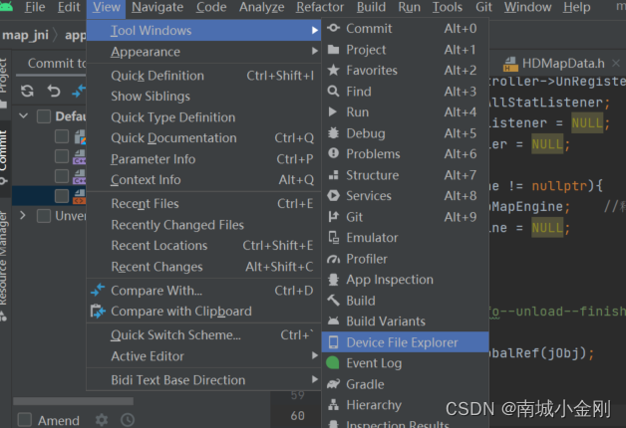Click the Compare with Clipboard icon
This screenshot has width=626, height=428.
pyautogui.click(x=98, y=312)
